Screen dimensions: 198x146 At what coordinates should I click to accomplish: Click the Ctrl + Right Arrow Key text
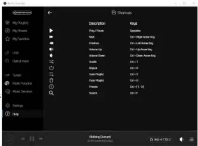tap(142, 37)
